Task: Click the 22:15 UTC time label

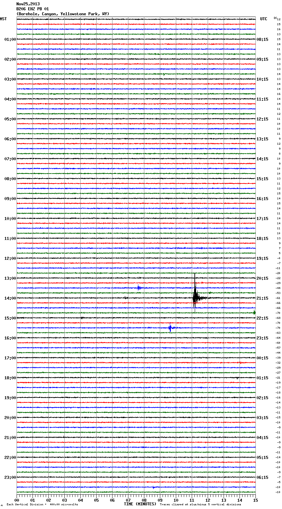Action: [x=262, y=318]
